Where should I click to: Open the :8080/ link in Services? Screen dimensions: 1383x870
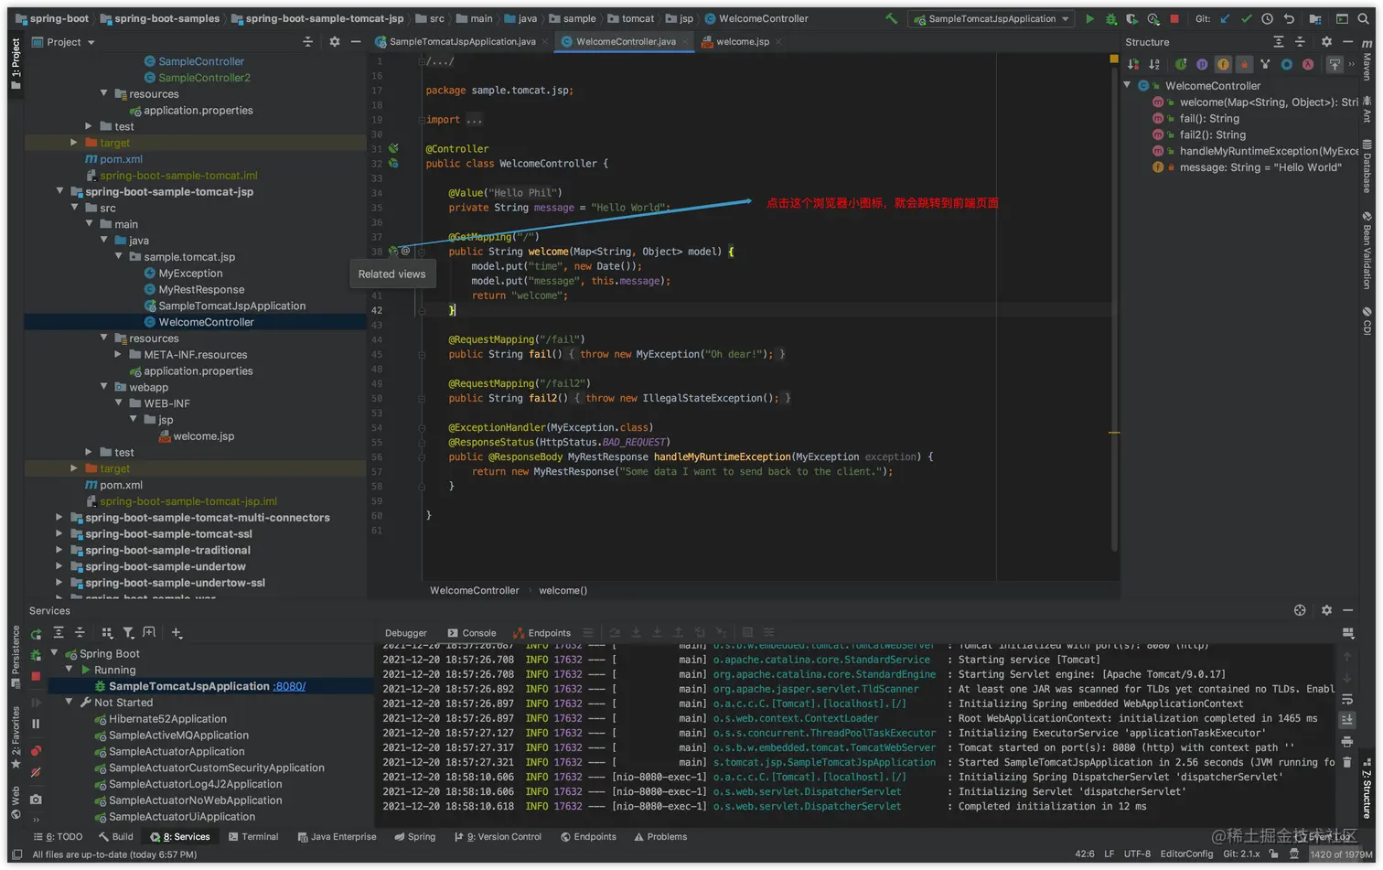tap(290, 686)
